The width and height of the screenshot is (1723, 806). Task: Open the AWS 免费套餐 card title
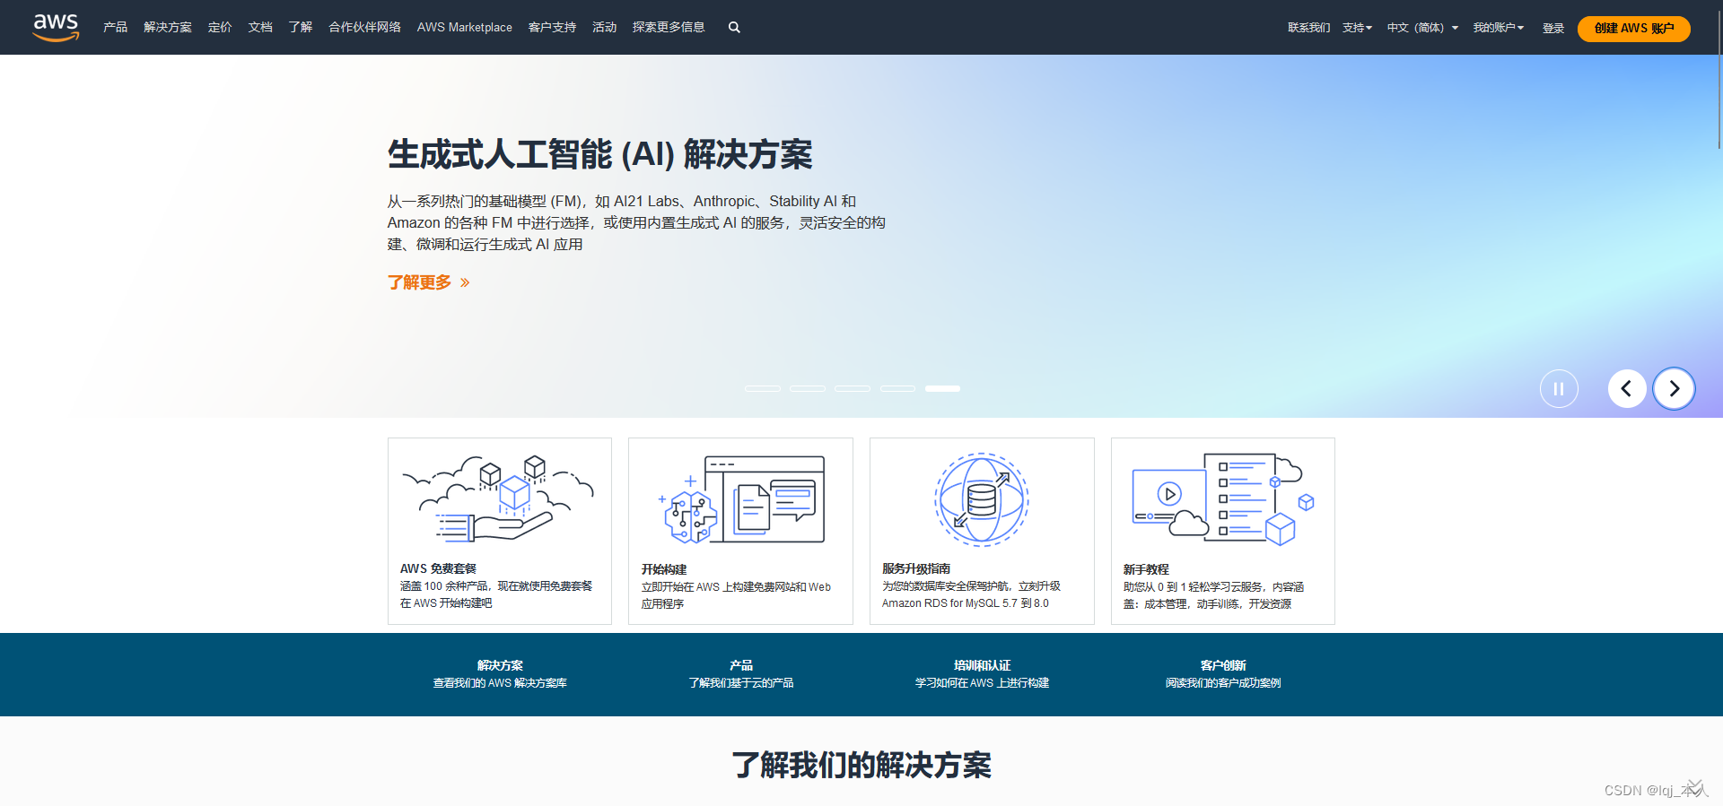click(438, 568)
